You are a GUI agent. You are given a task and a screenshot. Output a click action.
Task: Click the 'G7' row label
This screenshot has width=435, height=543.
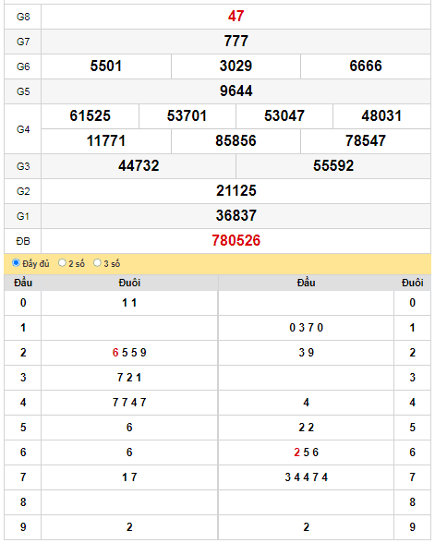point(23,42)
